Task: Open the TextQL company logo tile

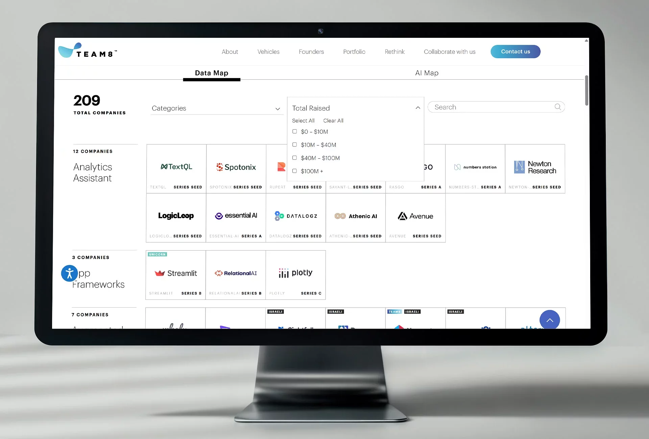Action: pyautogui.click(x=176, y=167)
